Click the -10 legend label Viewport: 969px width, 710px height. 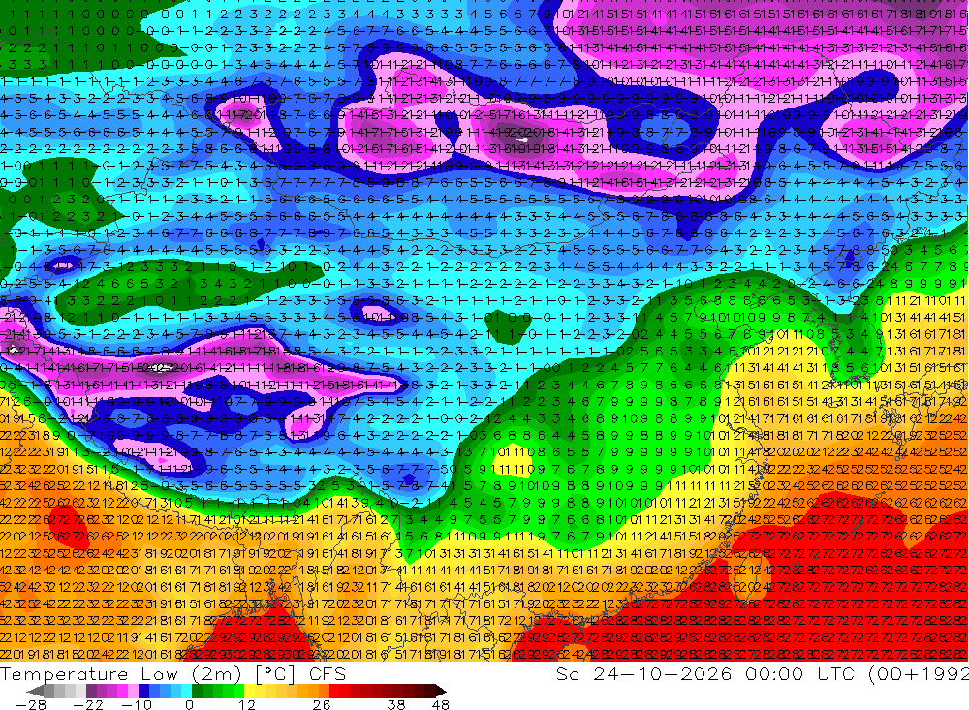click(x=137, y=705)
